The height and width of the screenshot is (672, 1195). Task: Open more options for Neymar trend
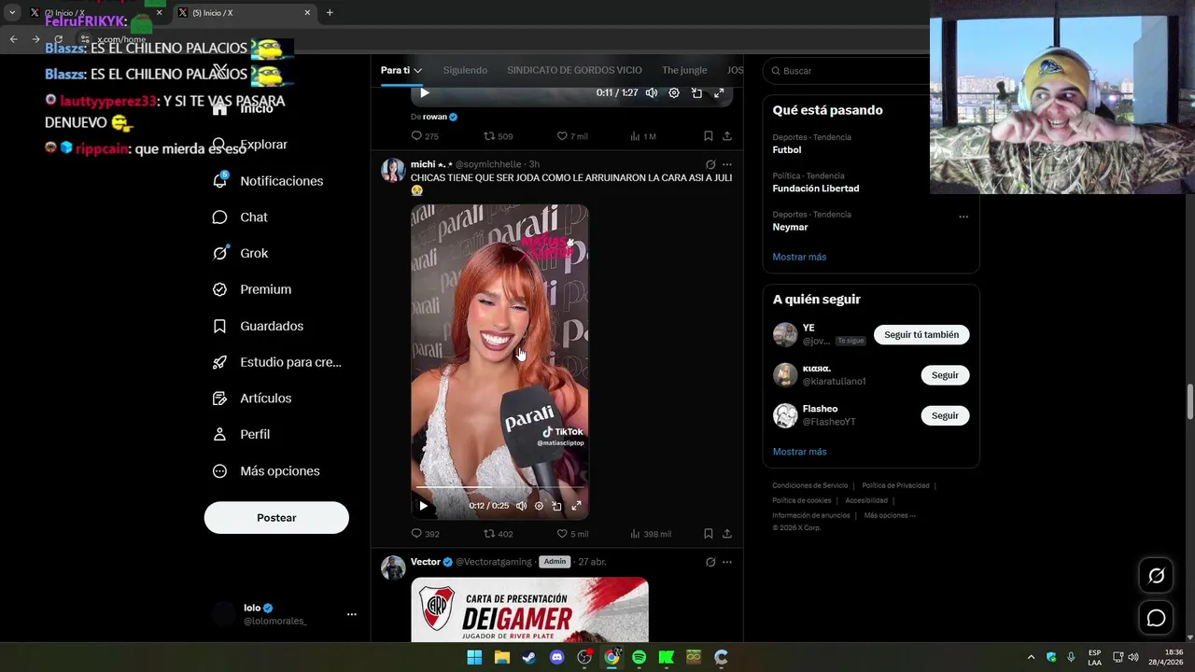point(963,217)
